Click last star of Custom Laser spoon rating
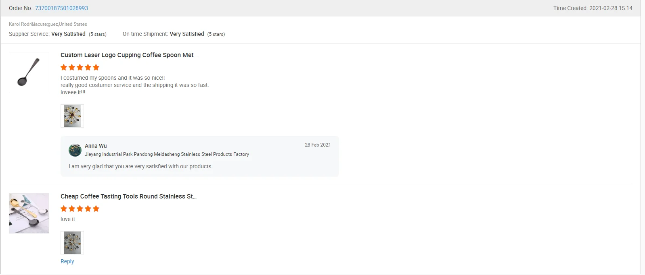645x275 pixels. [x=96, y=67]
